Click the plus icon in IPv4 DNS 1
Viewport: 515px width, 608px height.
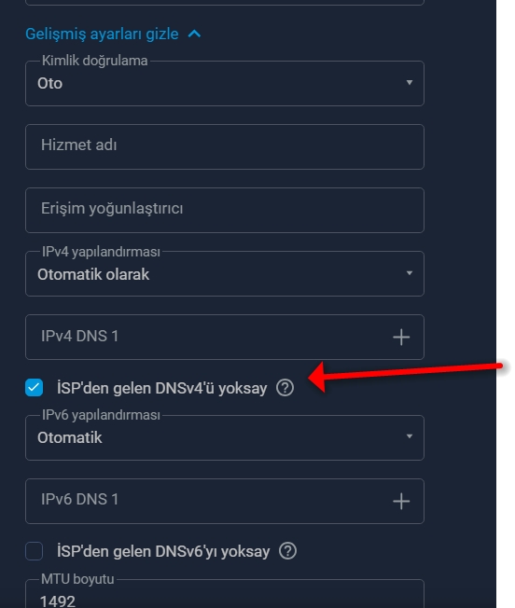pos(401,337)
